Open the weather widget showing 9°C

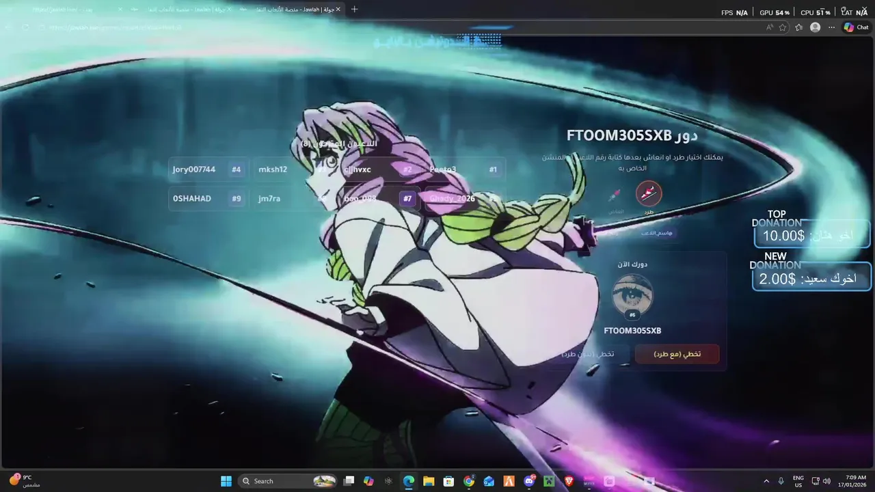click(24, 480)
